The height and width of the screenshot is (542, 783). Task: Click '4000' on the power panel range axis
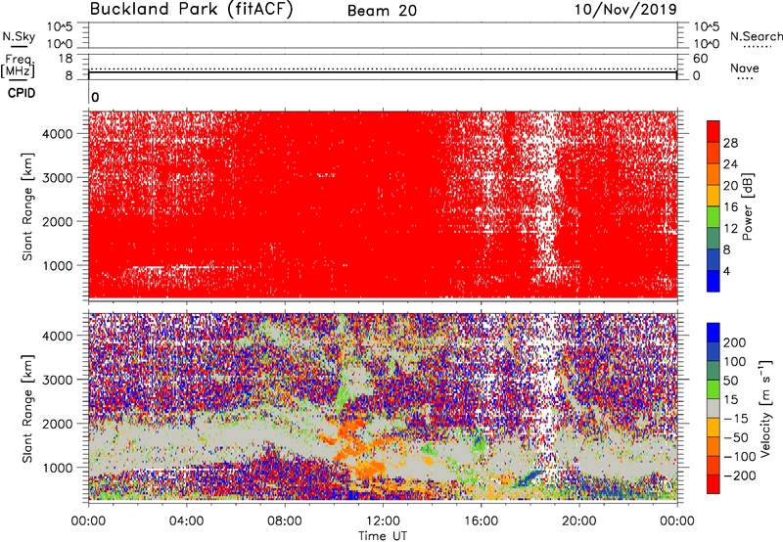57,134
